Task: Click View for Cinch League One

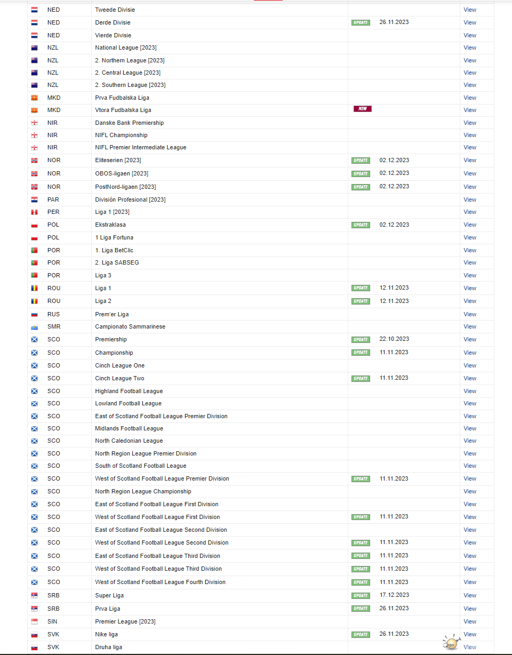Action: [x=469, y=365]
